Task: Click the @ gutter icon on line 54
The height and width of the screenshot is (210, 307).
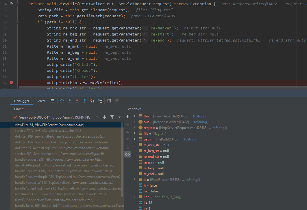Action: tap(11, 4)
